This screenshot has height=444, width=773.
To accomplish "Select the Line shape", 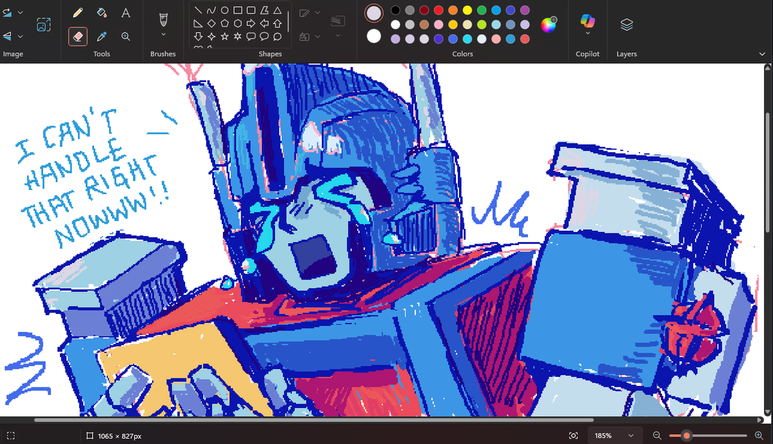I will [x=198, y=10].
